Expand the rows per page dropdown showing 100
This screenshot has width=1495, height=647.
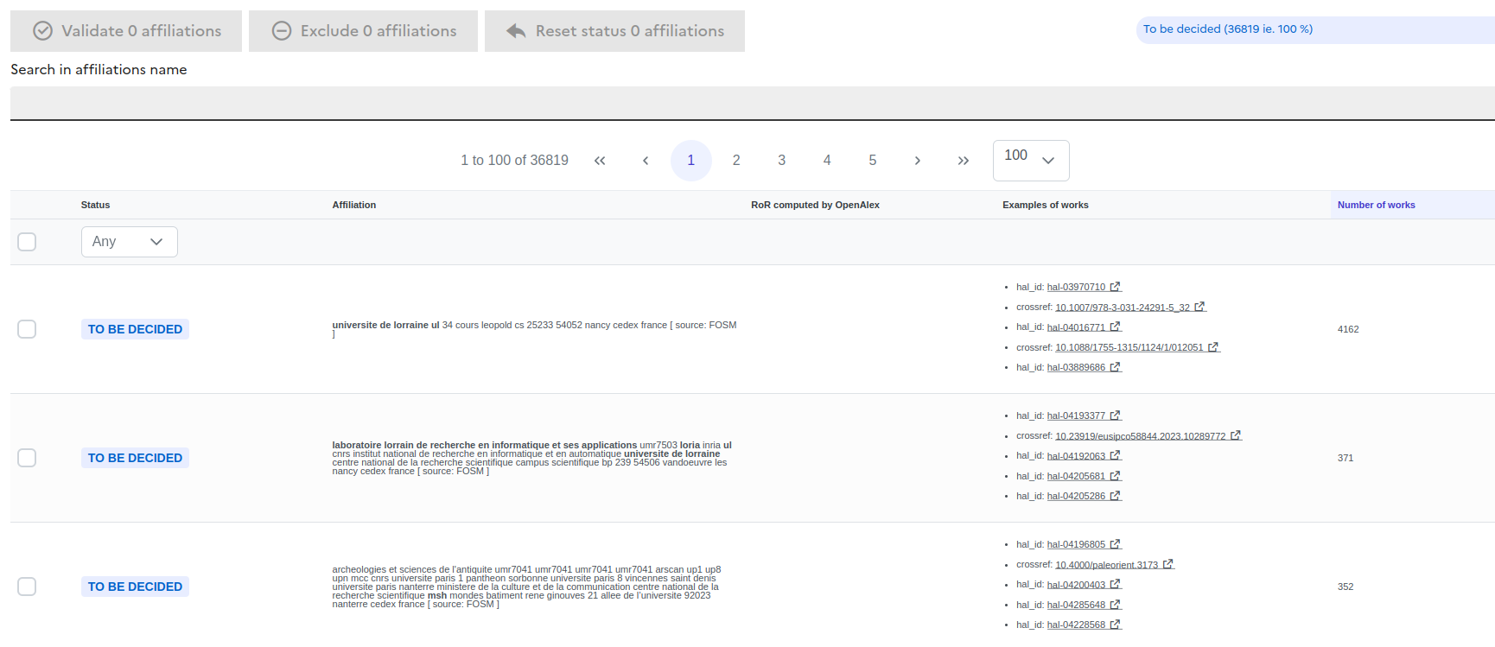(x=1030, y=161)
